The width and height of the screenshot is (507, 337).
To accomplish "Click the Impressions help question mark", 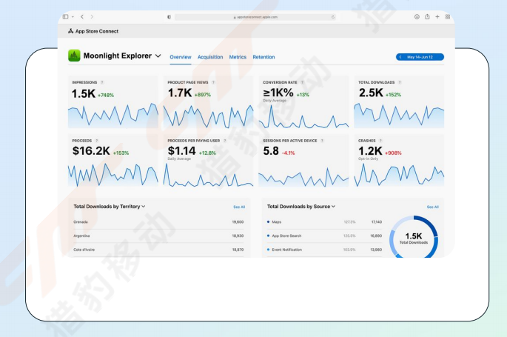I will pyautogui.click(x=102, y=82).
